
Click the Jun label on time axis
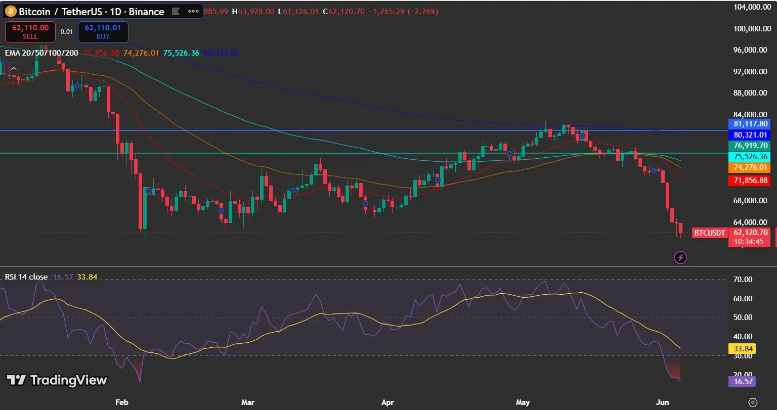click(662, 402)
